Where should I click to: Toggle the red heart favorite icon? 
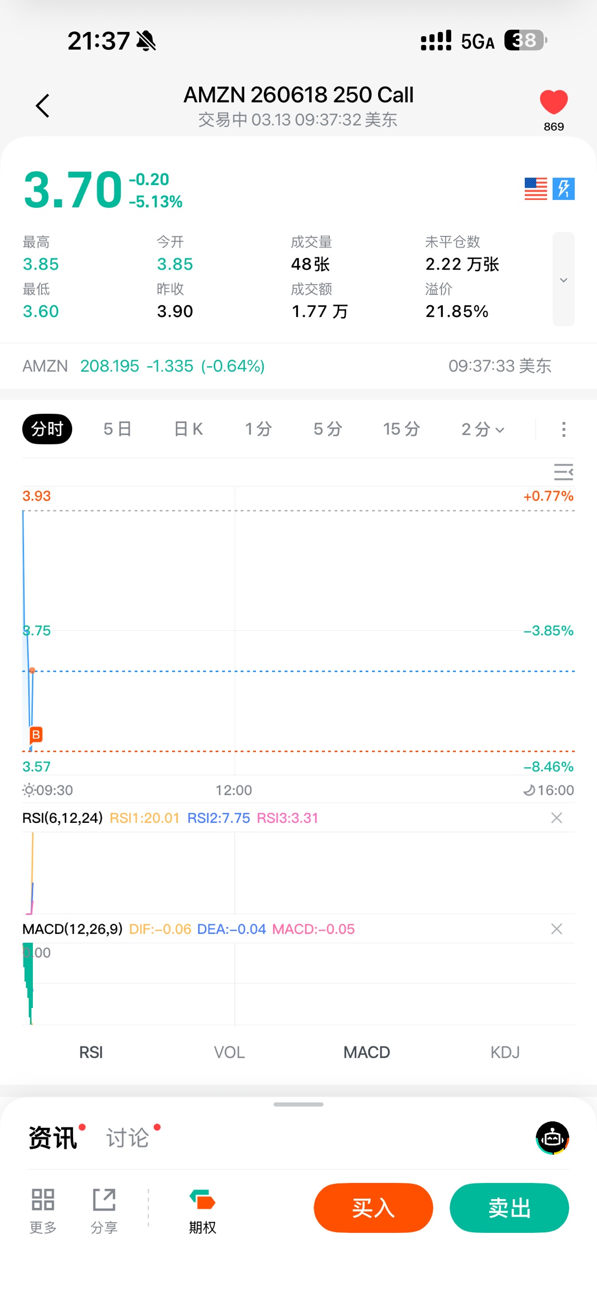[x=553, y=102]
